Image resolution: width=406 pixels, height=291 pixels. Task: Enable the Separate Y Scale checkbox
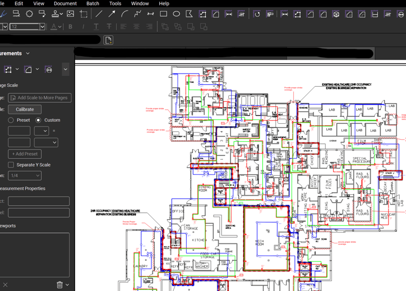pos(11,165)
